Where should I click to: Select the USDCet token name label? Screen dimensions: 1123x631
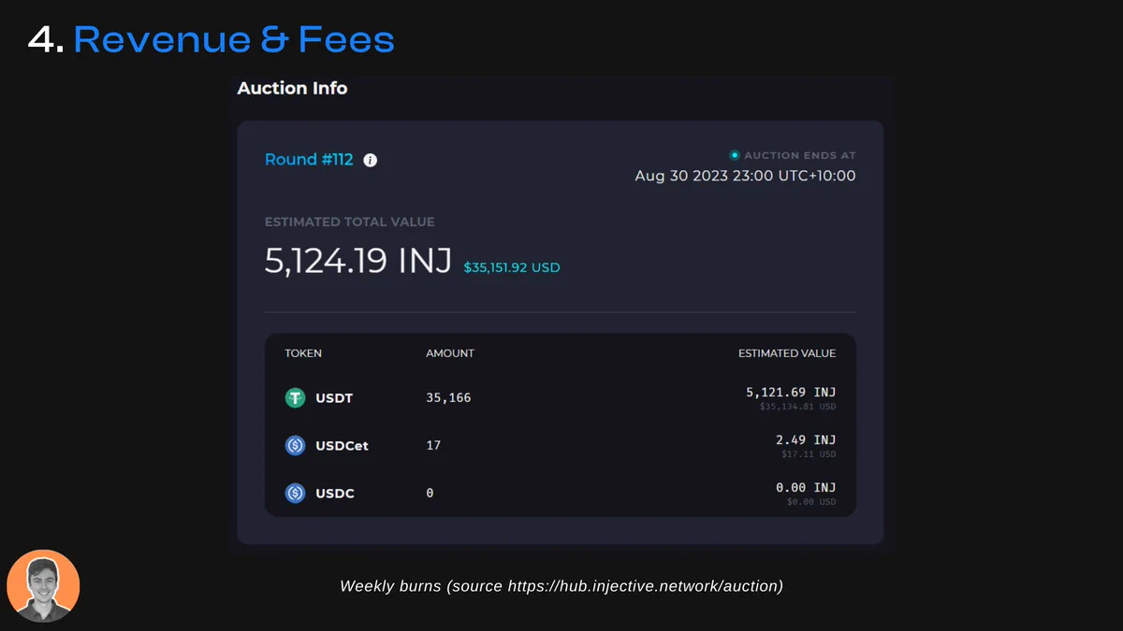coord(342,446)
